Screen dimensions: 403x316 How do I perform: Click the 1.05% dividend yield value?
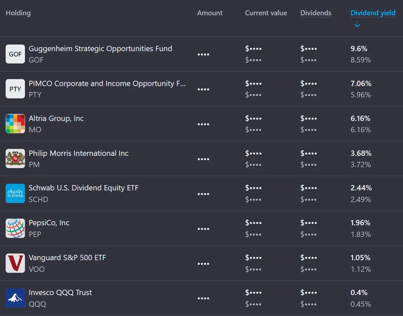point(360,258)
